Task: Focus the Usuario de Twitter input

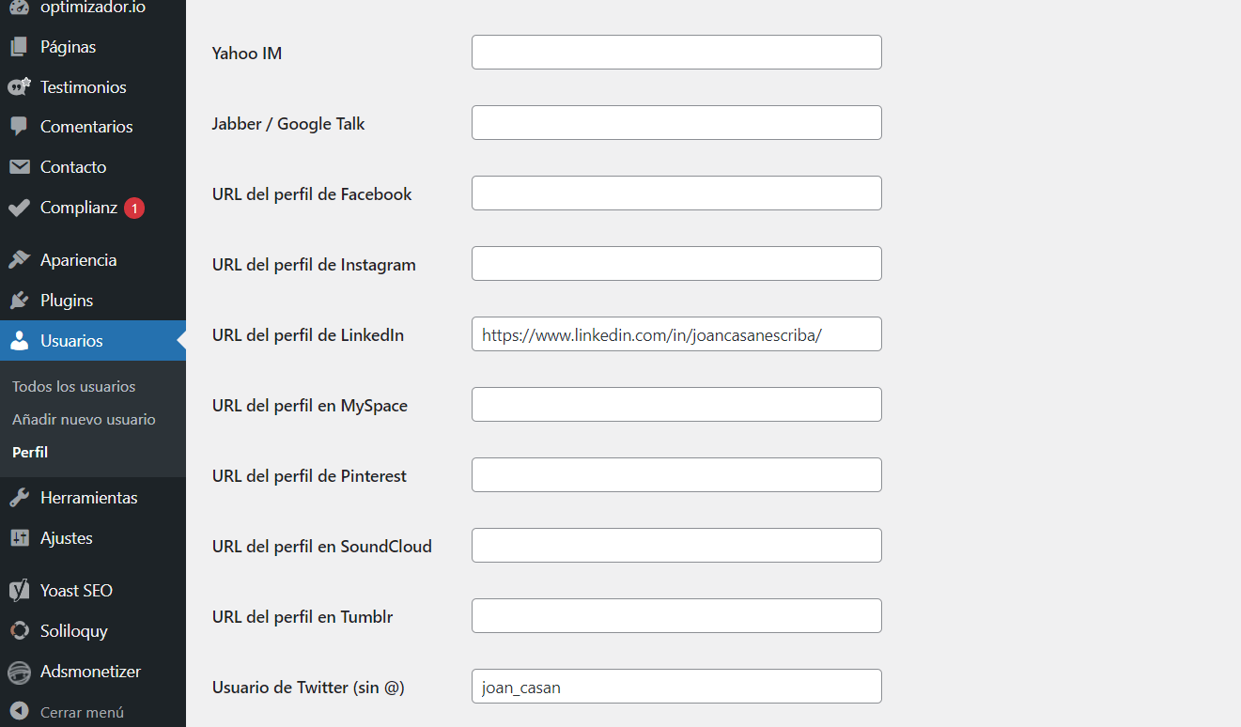Action: [676, 687]
